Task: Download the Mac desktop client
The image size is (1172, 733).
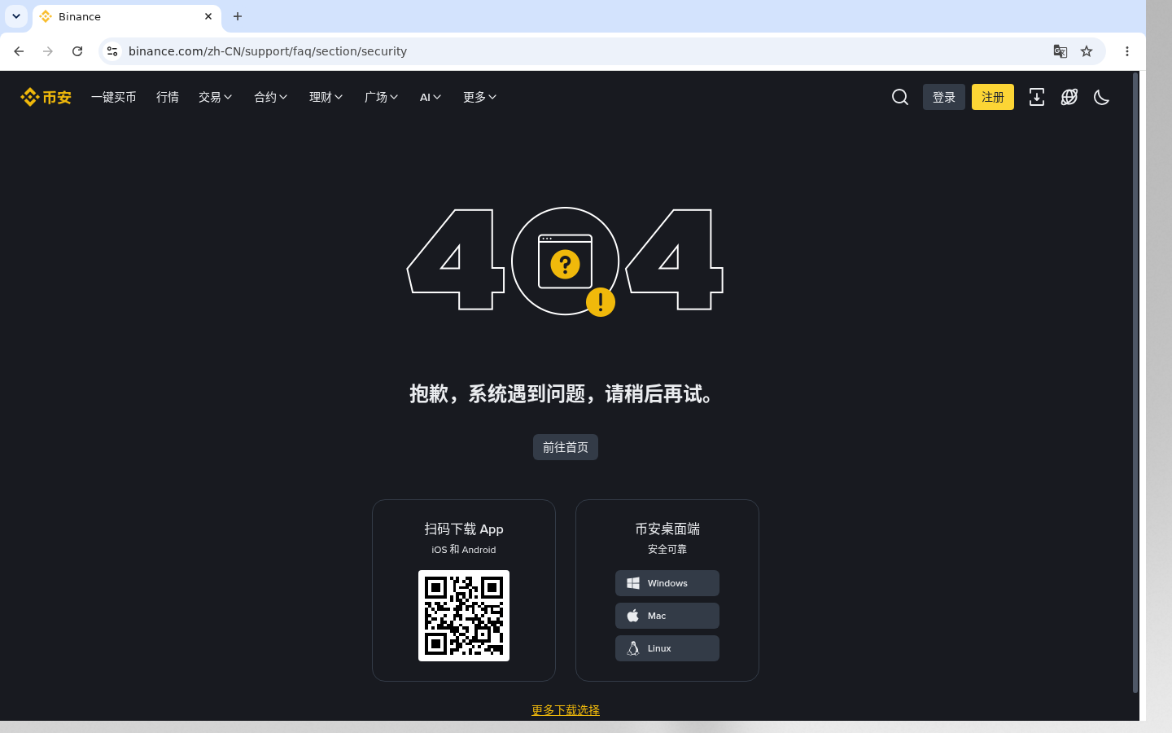Action: (667, 616)
